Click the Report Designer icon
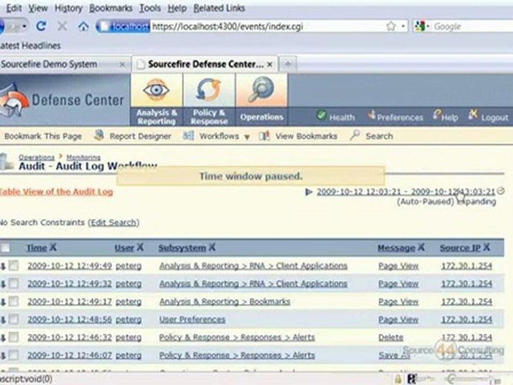 pyautogui.click(x=99, y=135)
